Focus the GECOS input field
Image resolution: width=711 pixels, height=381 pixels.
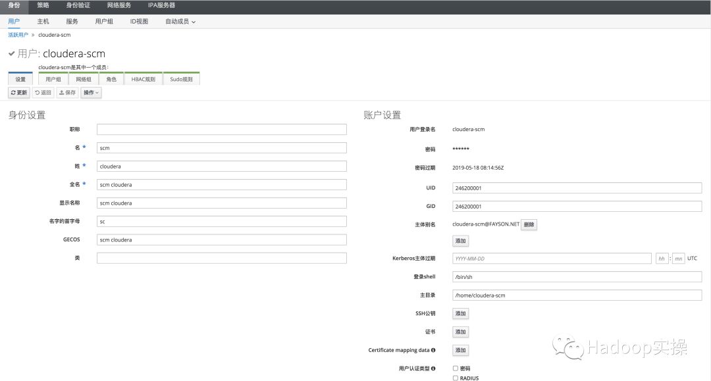pyautogui.click(x=222, y=240)
